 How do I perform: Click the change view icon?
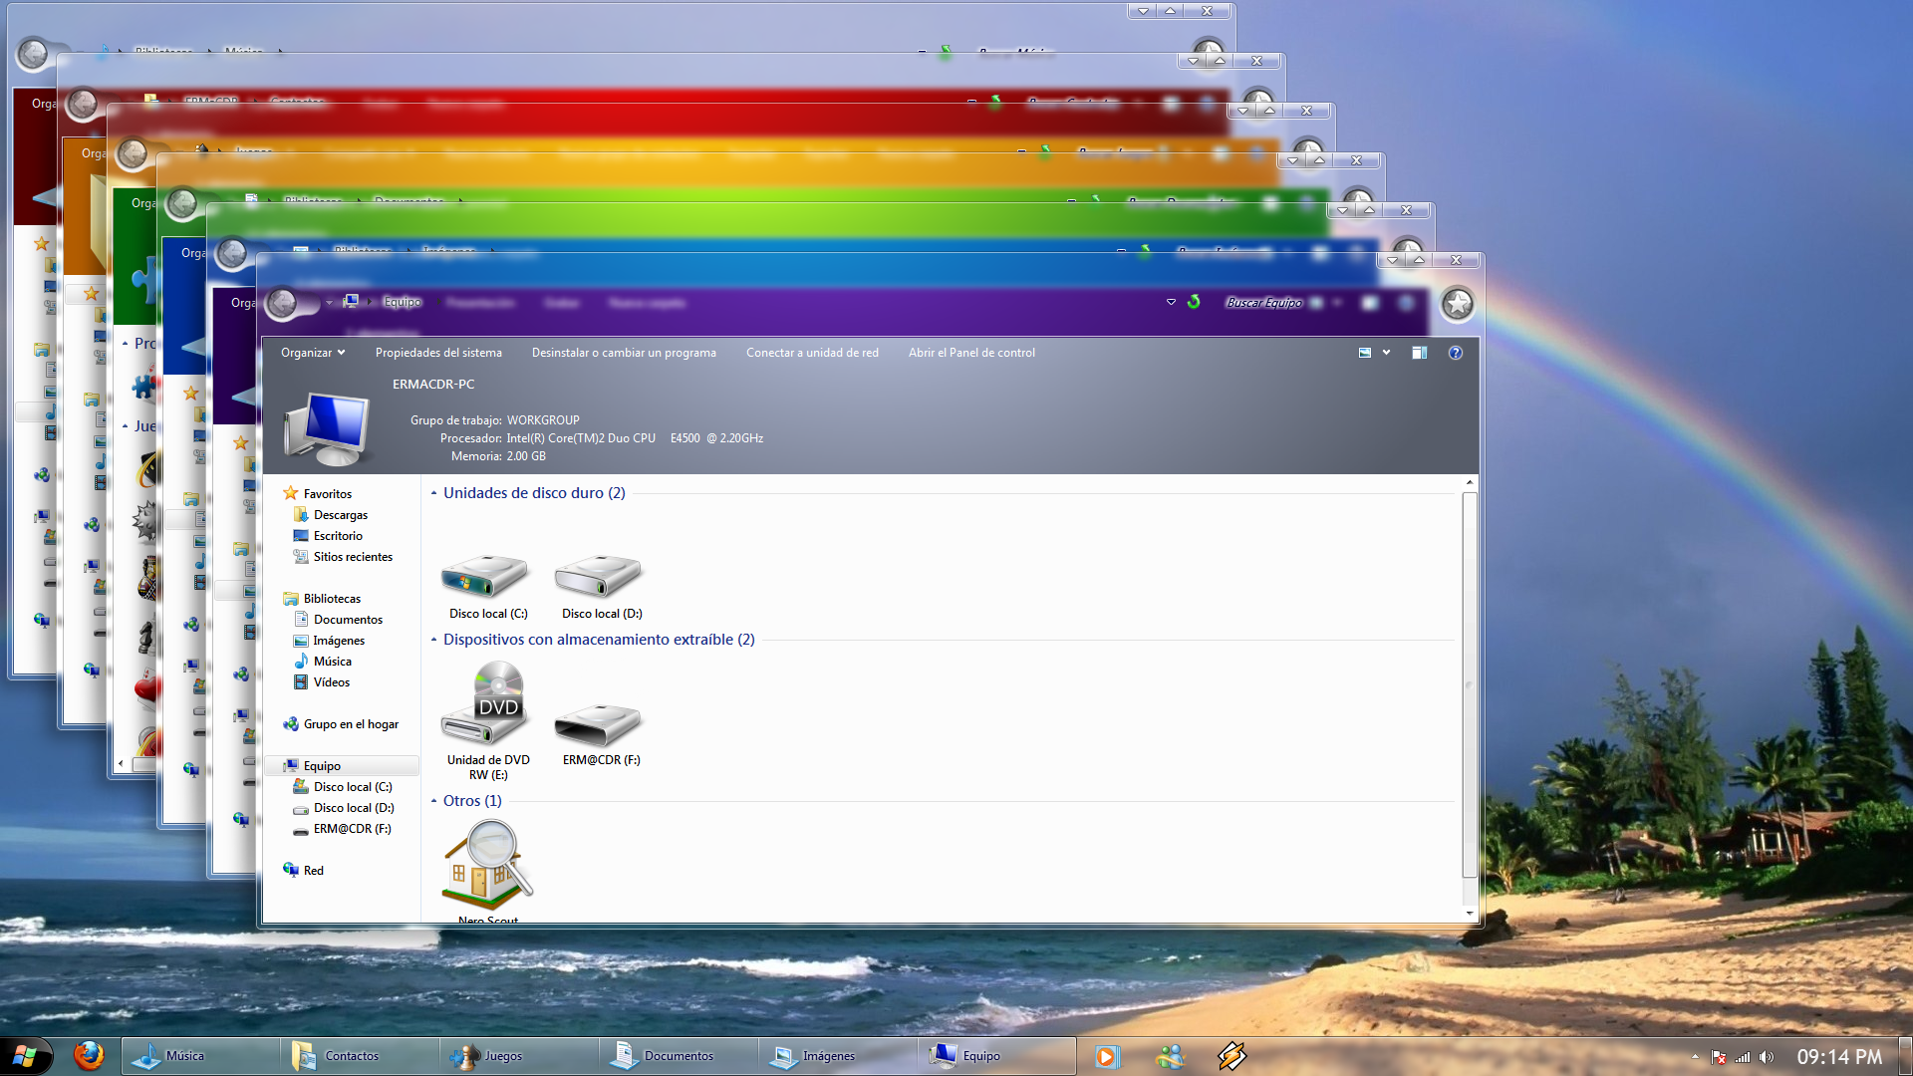[x=1365, y=353]
